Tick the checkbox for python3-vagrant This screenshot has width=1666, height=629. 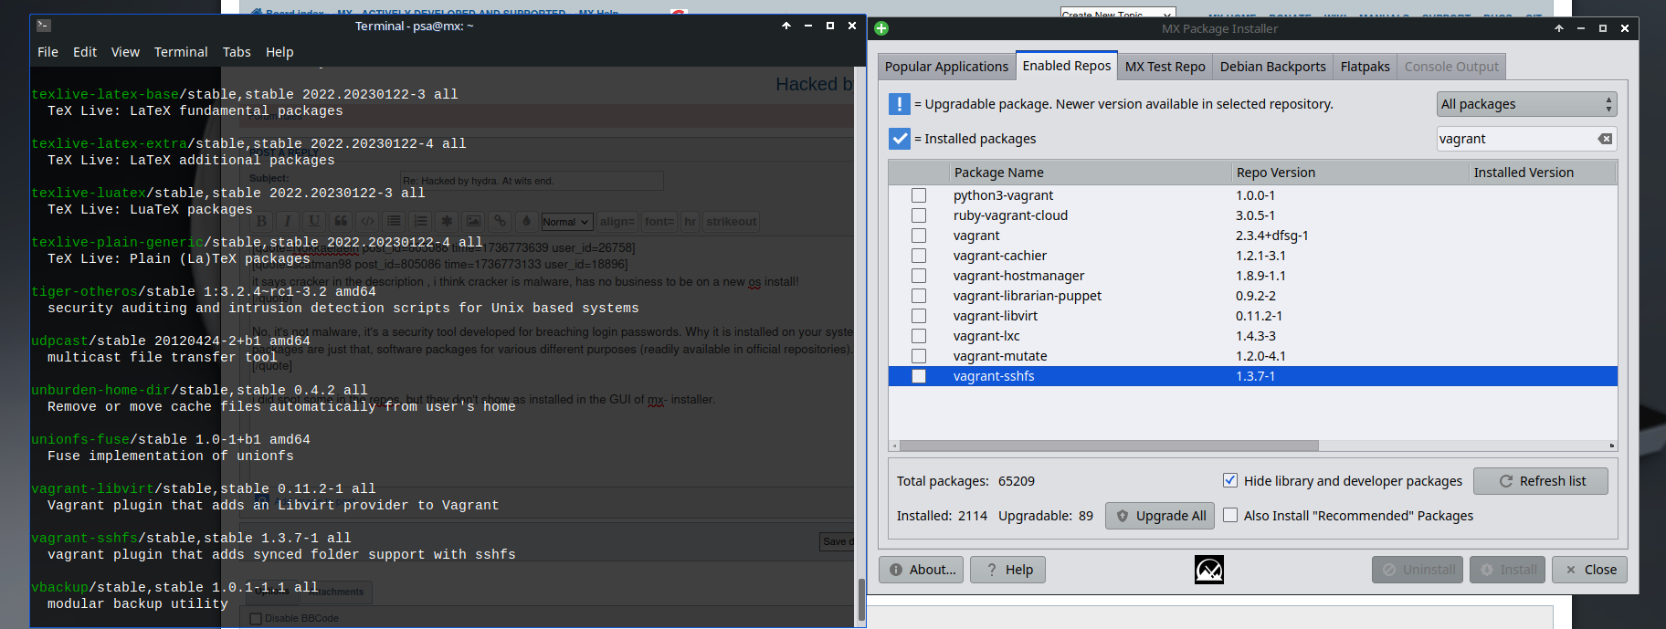click(x=919, y=195)
